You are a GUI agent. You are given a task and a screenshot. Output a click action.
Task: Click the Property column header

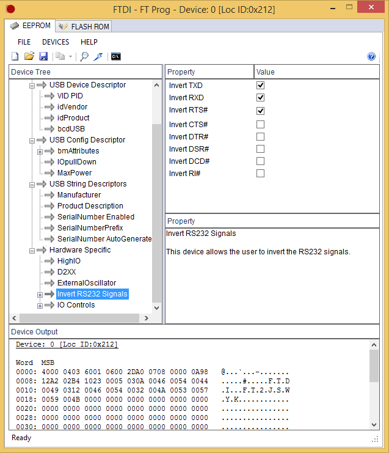pyautogui.click(x=209, y=72)
